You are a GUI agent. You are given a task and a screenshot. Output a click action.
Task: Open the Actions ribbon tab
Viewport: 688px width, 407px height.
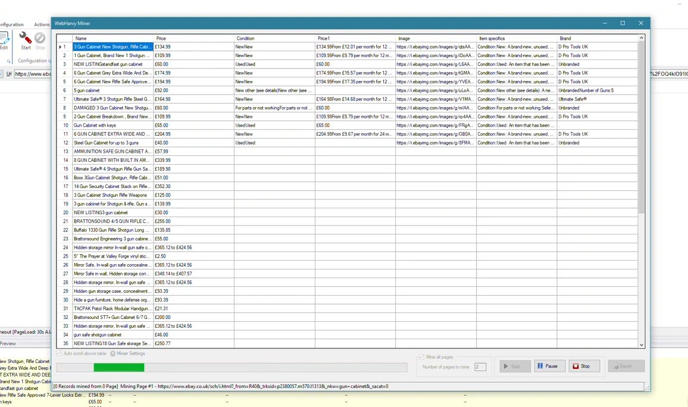42,24
